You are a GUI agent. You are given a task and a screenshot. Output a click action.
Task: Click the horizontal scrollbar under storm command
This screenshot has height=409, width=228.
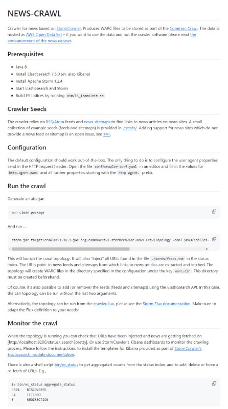tap(71, 249)
